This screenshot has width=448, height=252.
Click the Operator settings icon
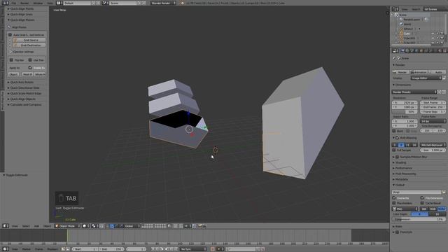click(x=10, y=52)
